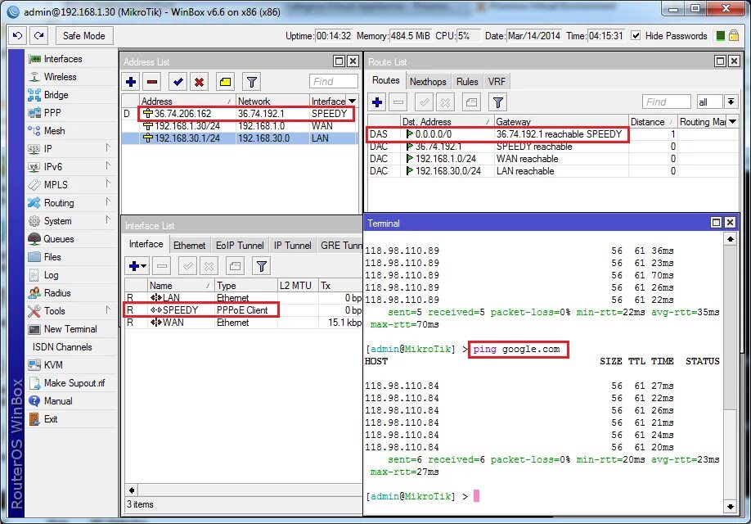
Task: Expand the MPLS submenu
Action: (x=71, y=184)
